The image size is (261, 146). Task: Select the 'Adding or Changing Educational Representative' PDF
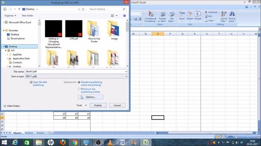[53, 34]
